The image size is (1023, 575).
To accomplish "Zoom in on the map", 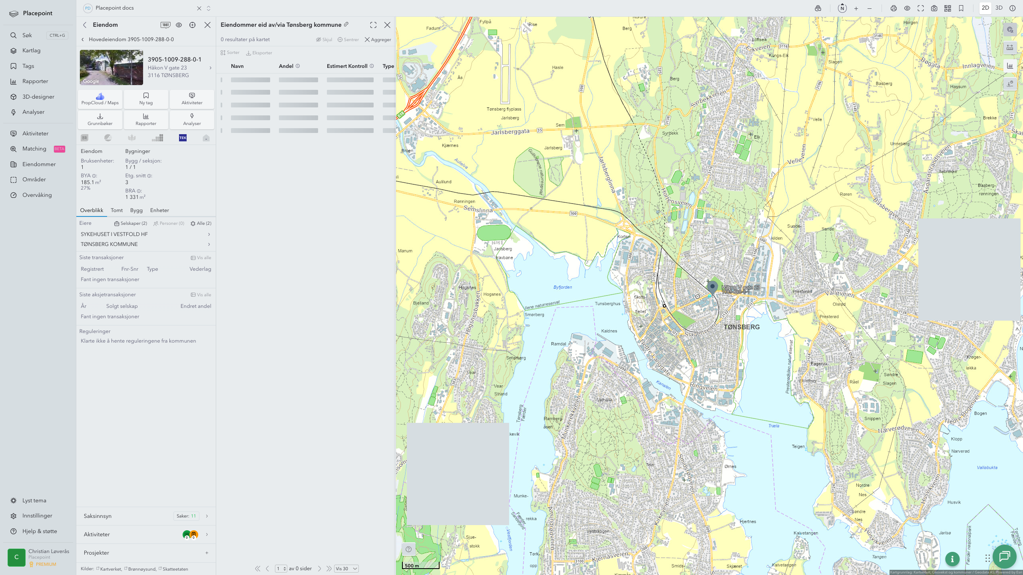I will (x=856, y=8).
